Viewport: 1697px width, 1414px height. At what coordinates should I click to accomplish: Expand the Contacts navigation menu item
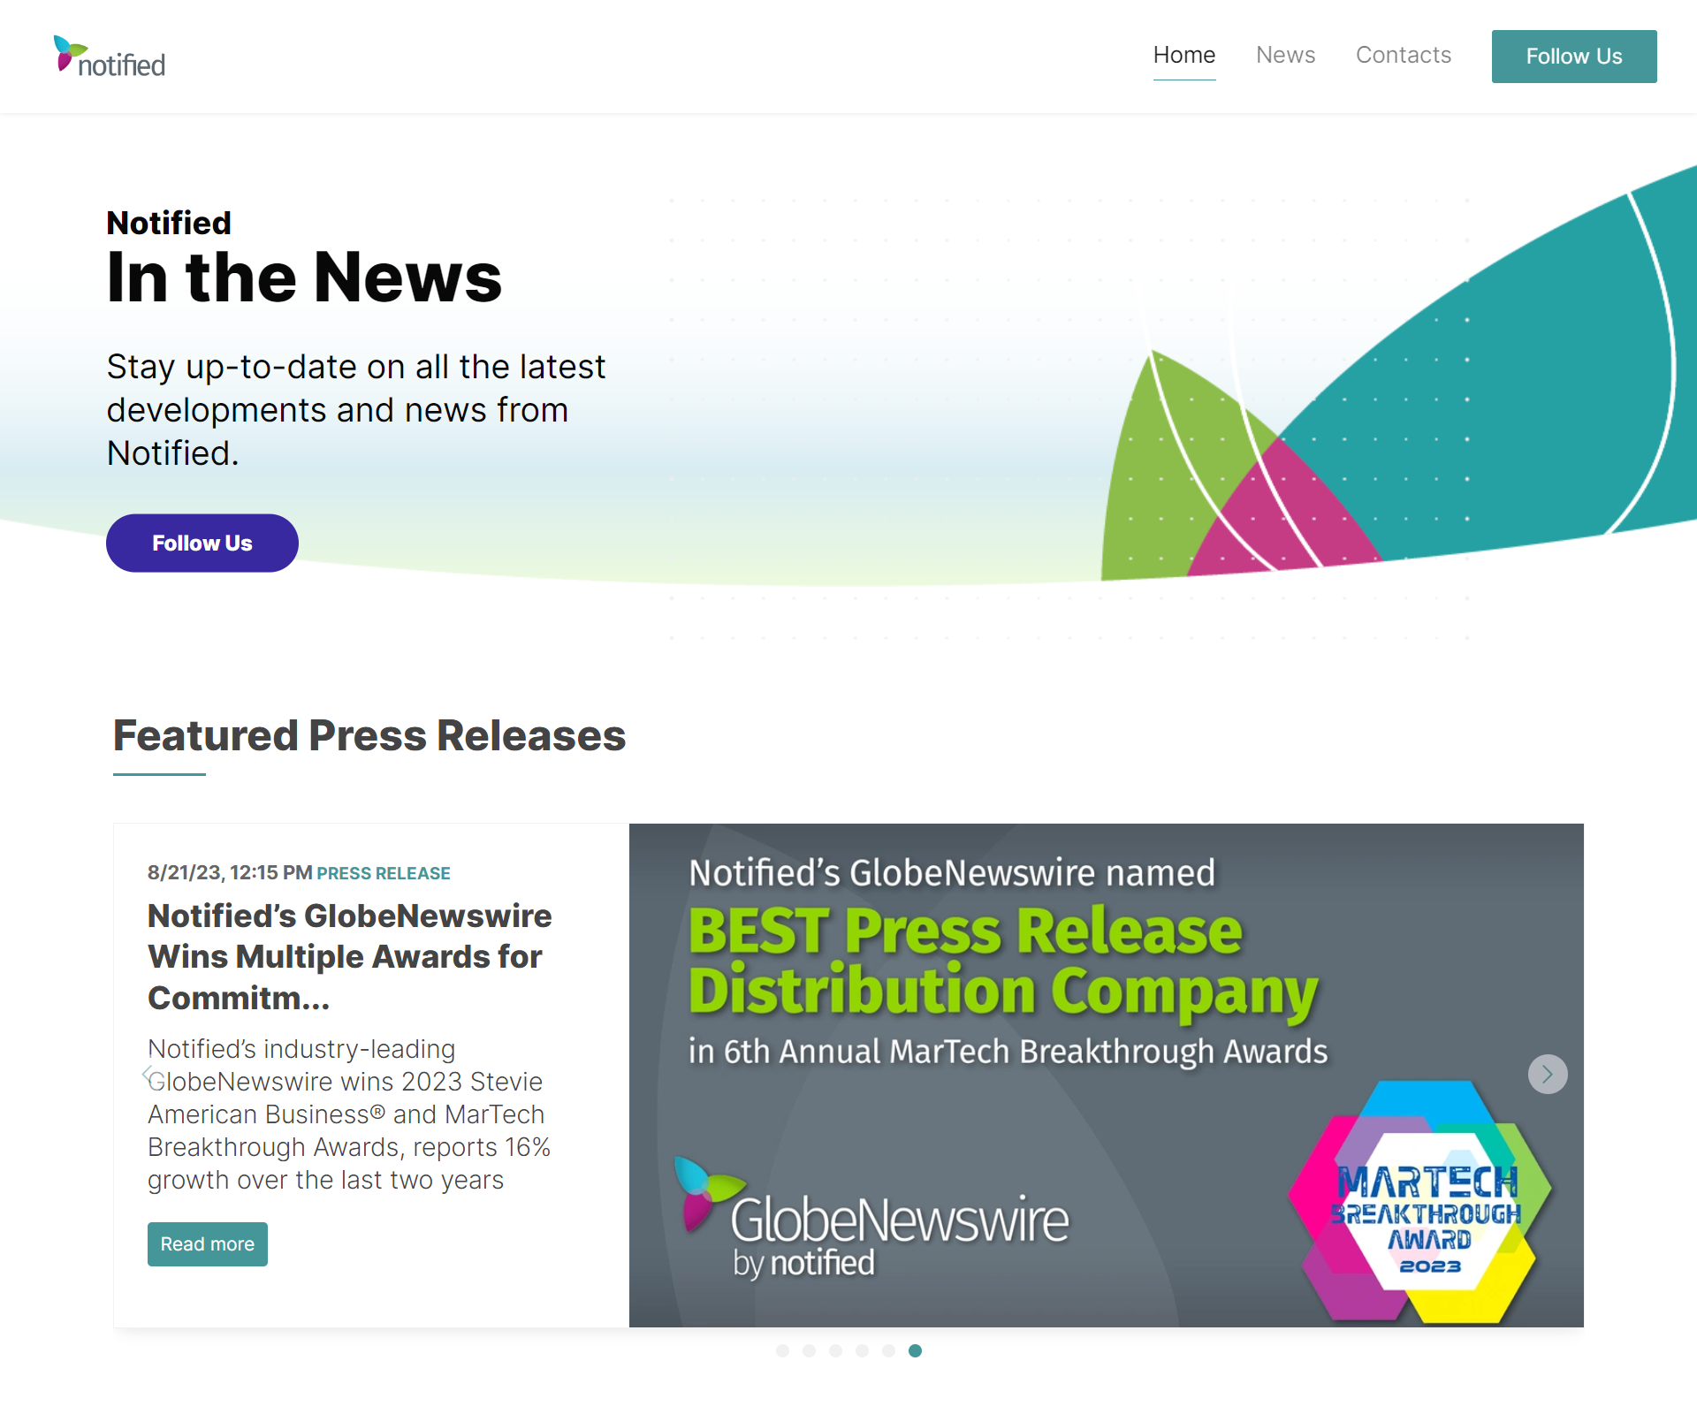point(1403,57)
